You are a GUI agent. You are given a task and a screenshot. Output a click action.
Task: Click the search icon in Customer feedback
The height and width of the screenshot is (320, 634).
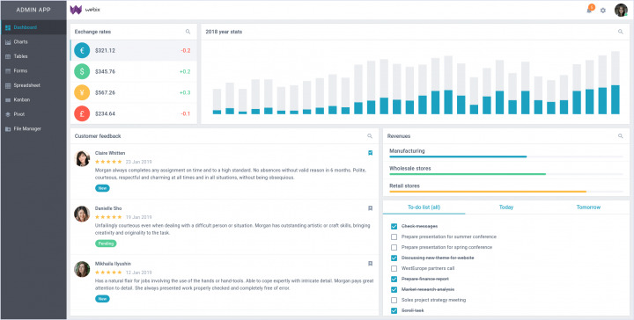(x=370, y=136)
